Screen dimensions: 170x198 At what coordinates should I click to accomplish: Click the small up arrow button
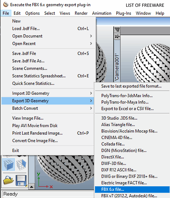[32, 187]
